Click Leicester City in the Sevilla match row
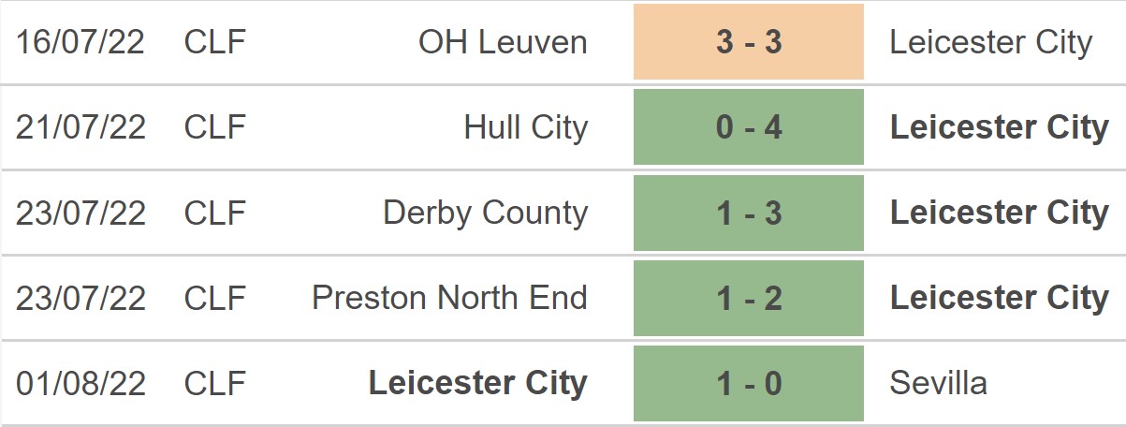 [x=477, y=383]
